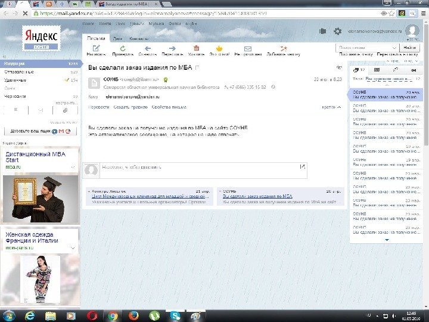This screenshot has height=322, width=429.
Task: Open thread messages tab showing 12
Action: pyautogui.click(x=359, y=70)
